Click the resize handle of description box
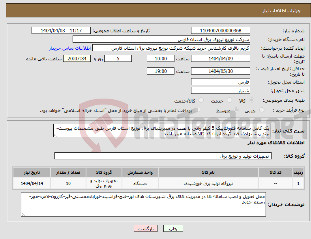The image size is (311, 239). point(55,135)
